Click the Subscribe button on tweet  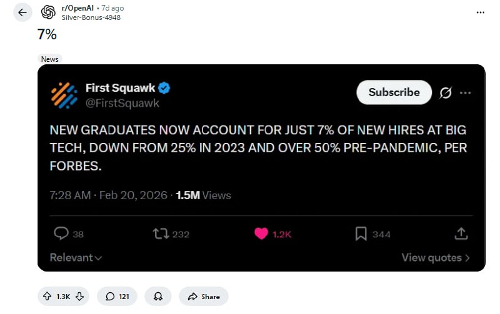point(394,92)
